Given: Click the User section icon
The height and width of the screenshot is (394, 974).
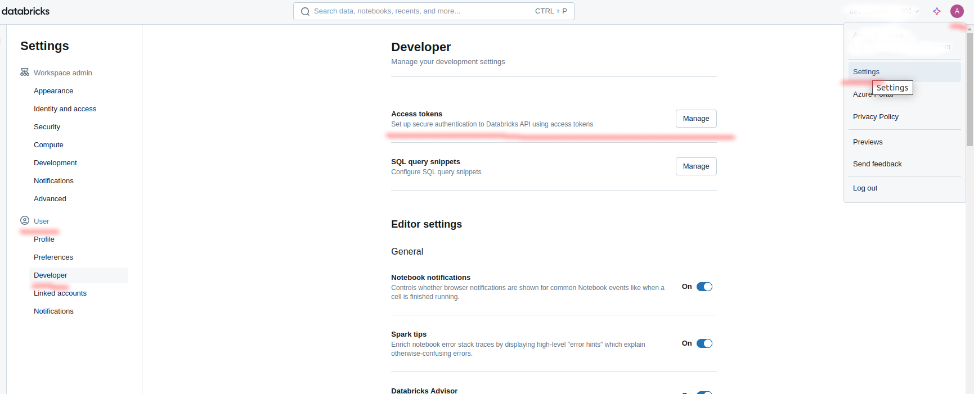Looking at the screenshot, I should point(25,221).
